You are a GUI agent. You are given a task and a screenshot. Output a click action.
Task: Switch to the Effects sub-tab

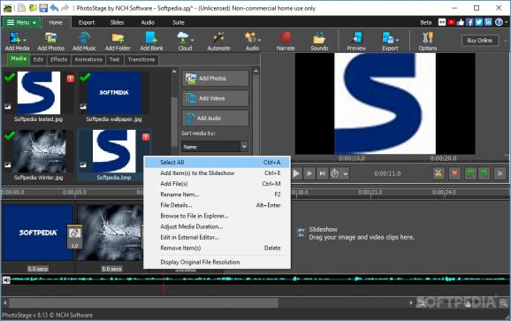coord(58,59)
